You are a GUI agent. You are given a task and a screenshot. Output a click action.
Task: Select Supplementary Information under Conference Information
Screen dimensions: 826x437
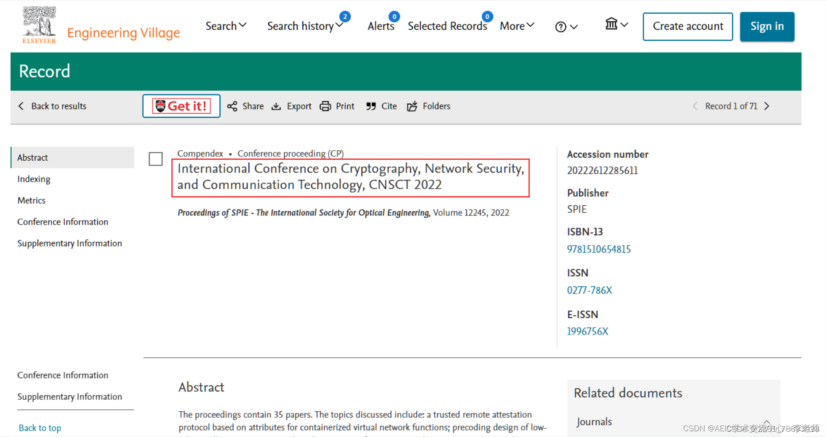click(70, 243)
